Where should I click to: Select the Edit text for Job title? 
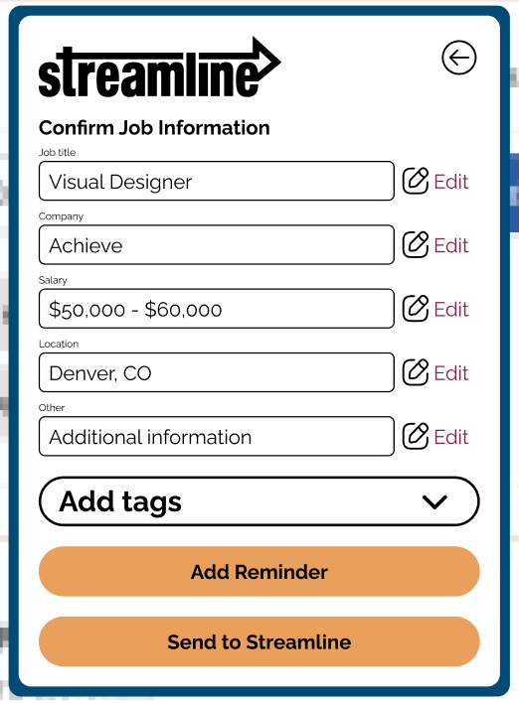(451, 182)
